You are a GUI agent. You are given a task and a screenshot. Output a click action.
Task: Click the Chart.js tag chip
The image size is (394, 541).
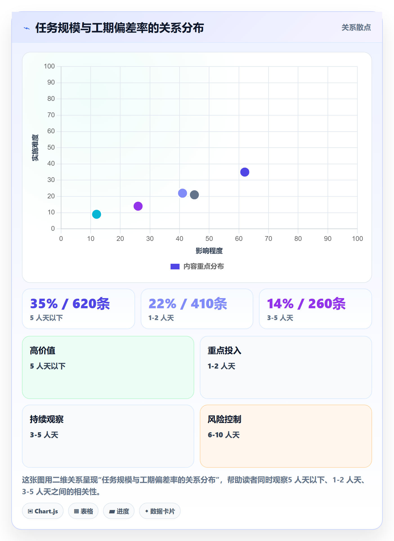click(43, 511)
